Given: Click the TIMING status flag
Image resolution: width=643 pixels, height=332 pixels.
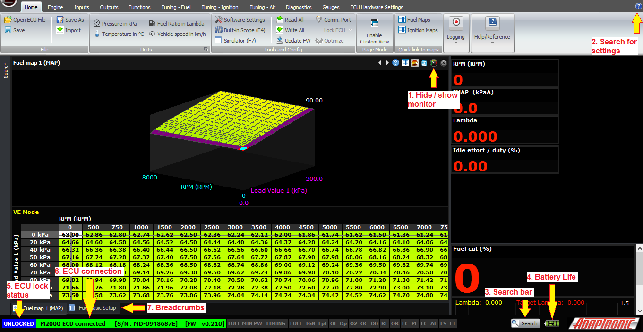Looking at the screenshot, I should tap(275, 323).
